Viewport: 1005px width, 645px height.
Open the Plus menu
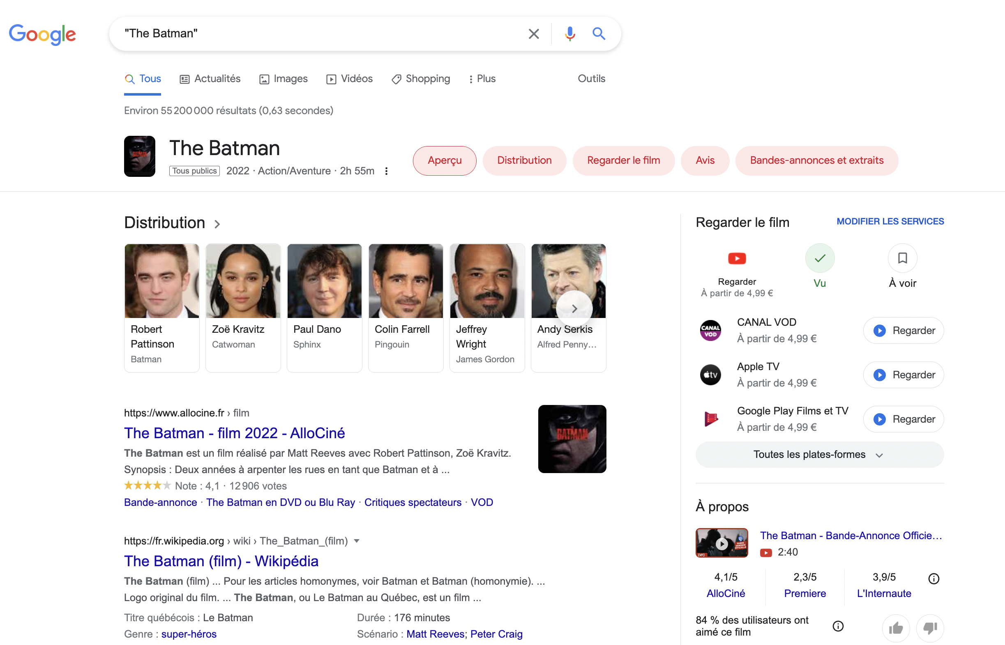[482, 79]
